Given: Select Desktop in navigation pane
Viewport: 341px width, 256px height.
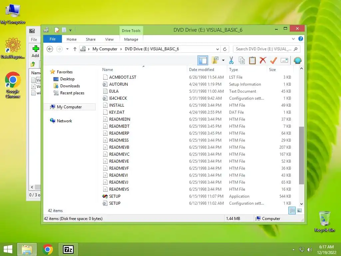Looking at the screenshot, I should 67,79.
